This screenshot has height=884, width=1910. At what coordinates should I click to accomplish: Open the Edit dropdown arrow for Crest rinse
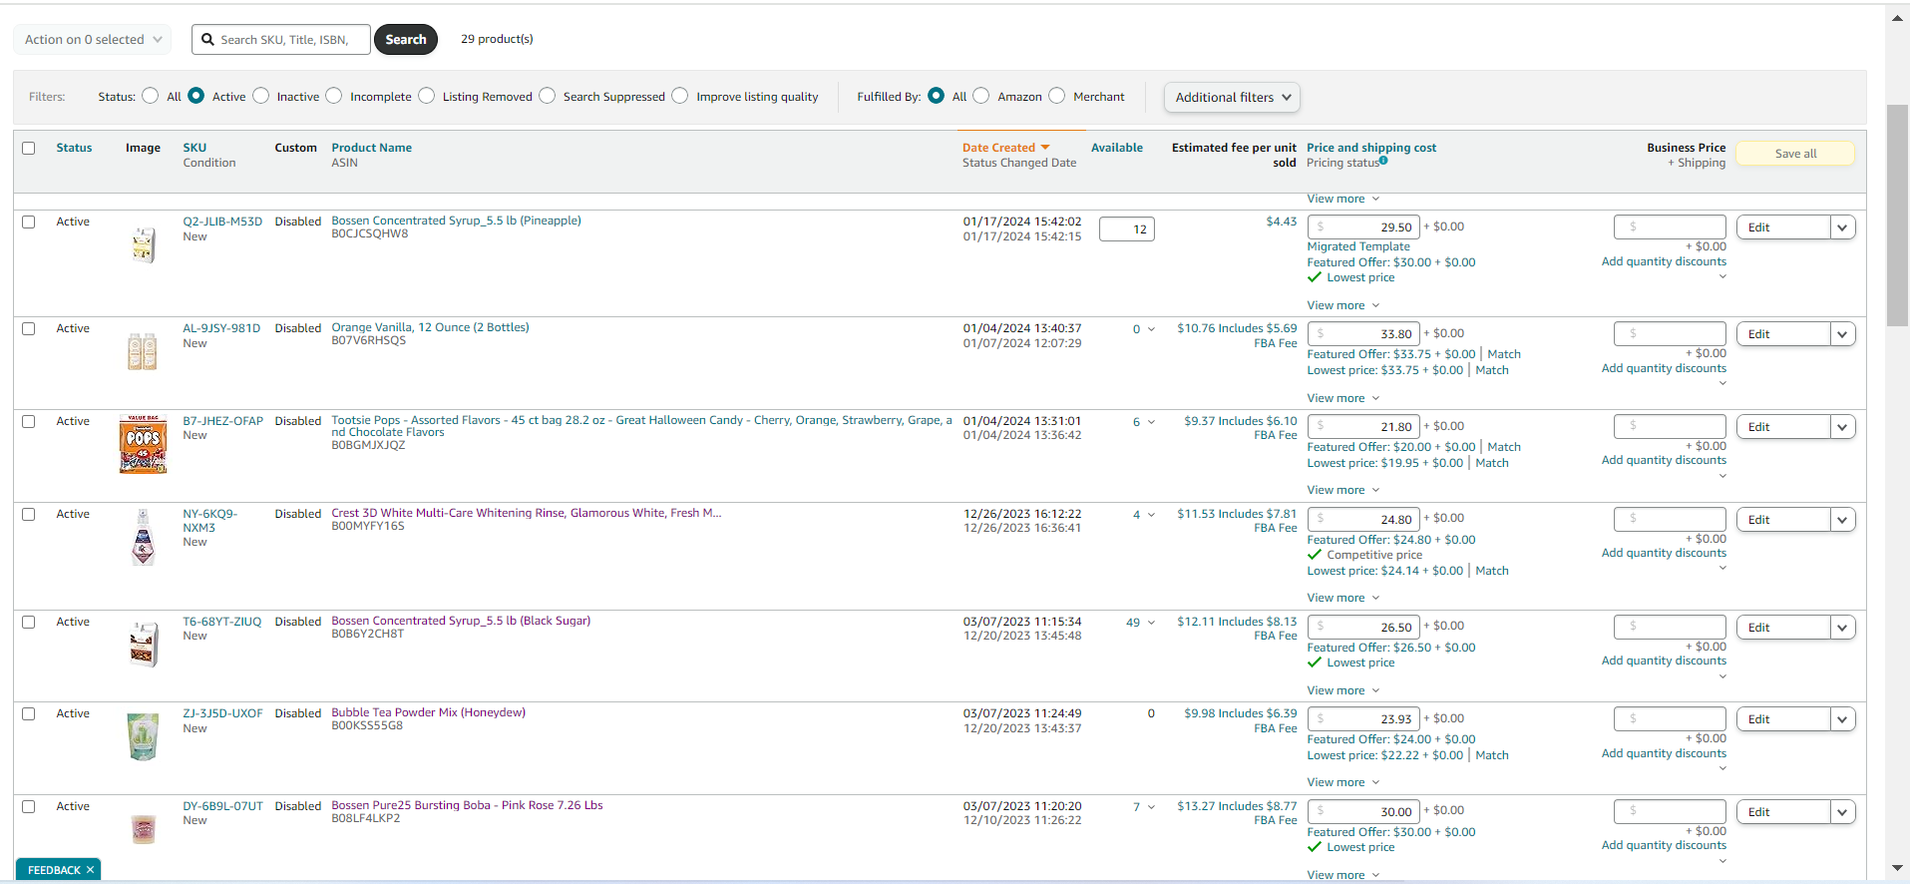pyautogui.click(x=1843, y=520)
